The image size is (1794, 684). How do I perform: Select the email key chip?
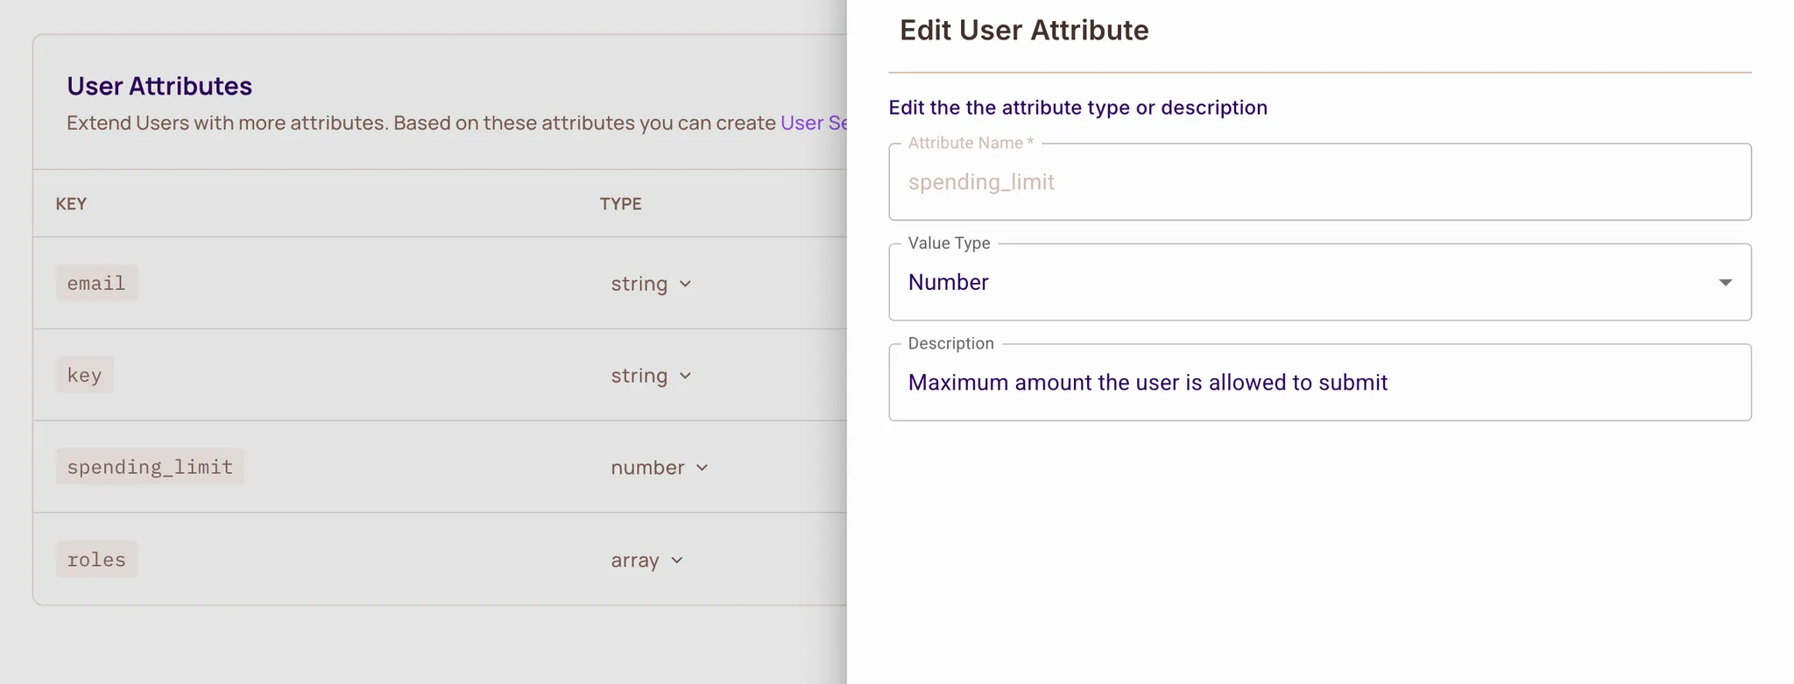pos(96,283)
